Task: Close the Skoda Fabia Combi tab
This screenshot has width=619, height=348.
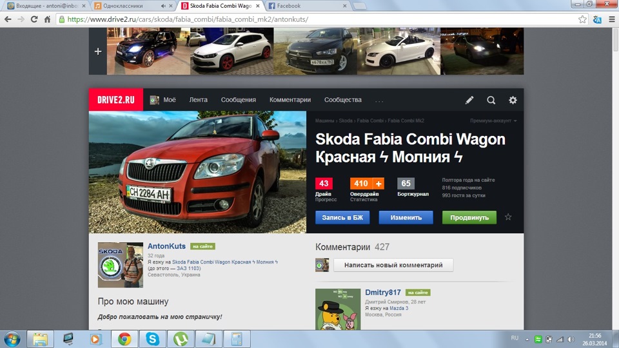Action: tap(258, 6)
